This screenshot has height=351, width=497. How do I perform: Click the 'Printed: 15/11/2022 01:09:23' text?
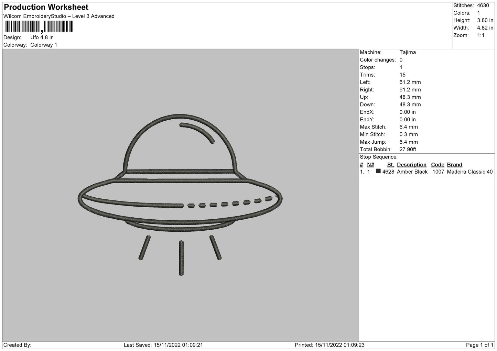(330, 345)
